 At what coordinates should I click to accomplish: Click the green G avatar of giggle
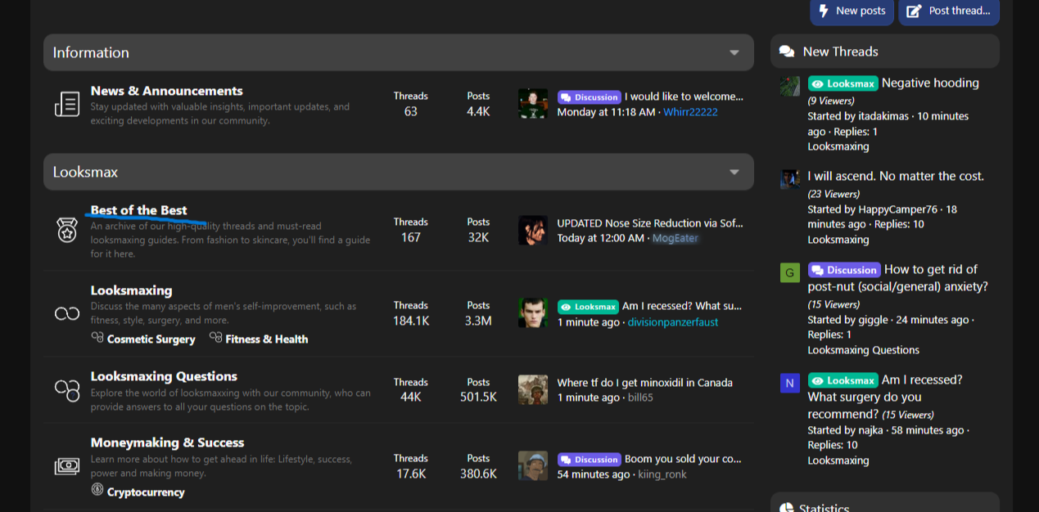790,272
